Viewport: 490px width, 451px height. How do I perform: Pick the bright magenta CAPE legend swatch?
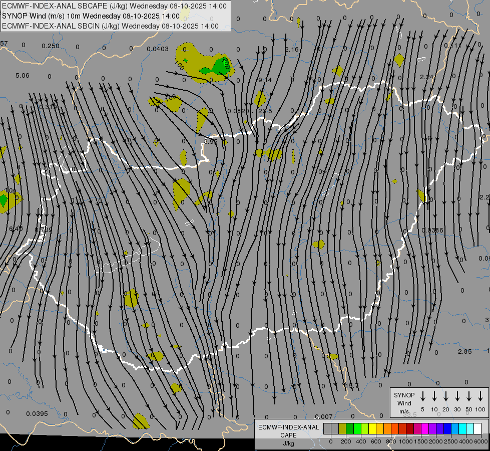425,429
